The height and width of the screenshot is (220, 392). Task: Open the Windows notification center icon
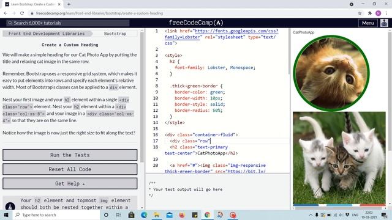click(384, 215)
